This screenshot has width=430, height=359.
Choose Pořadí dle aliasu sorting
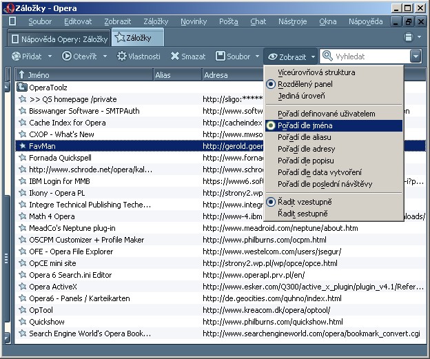334,137
